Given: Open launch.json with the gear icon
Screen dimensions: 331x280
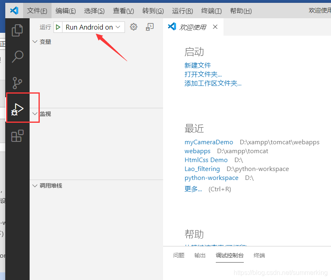Looking at the screenshot, I should click(x=133, y=27).
